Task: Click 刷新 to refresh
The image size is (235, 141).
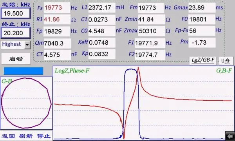Action: pyautogui.click(x=25, y=136)
